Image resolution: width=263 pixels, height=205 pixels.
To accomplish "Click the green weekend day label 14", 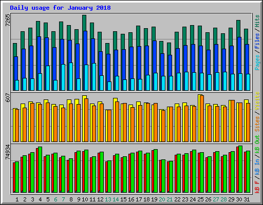I will pos(116,199).
